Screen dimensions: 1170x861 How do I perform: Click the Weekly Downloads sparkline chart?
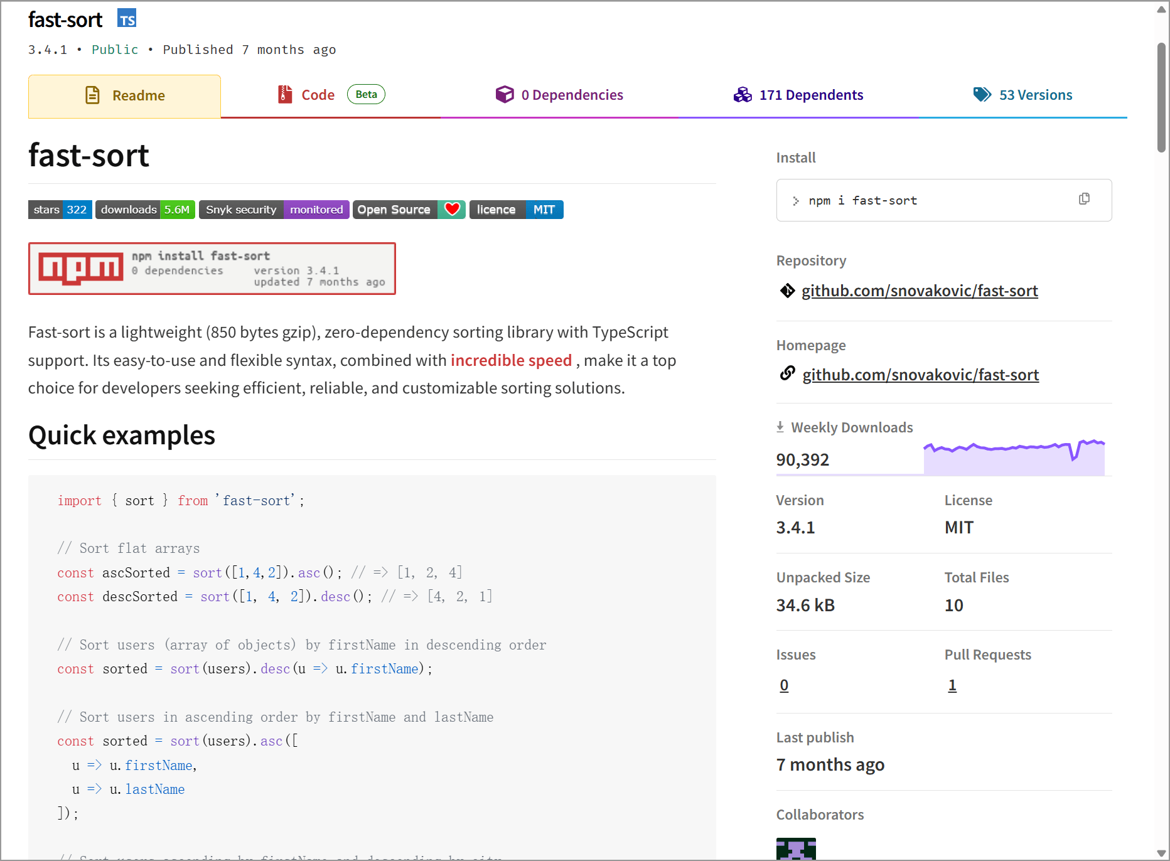click(1014, 457)
